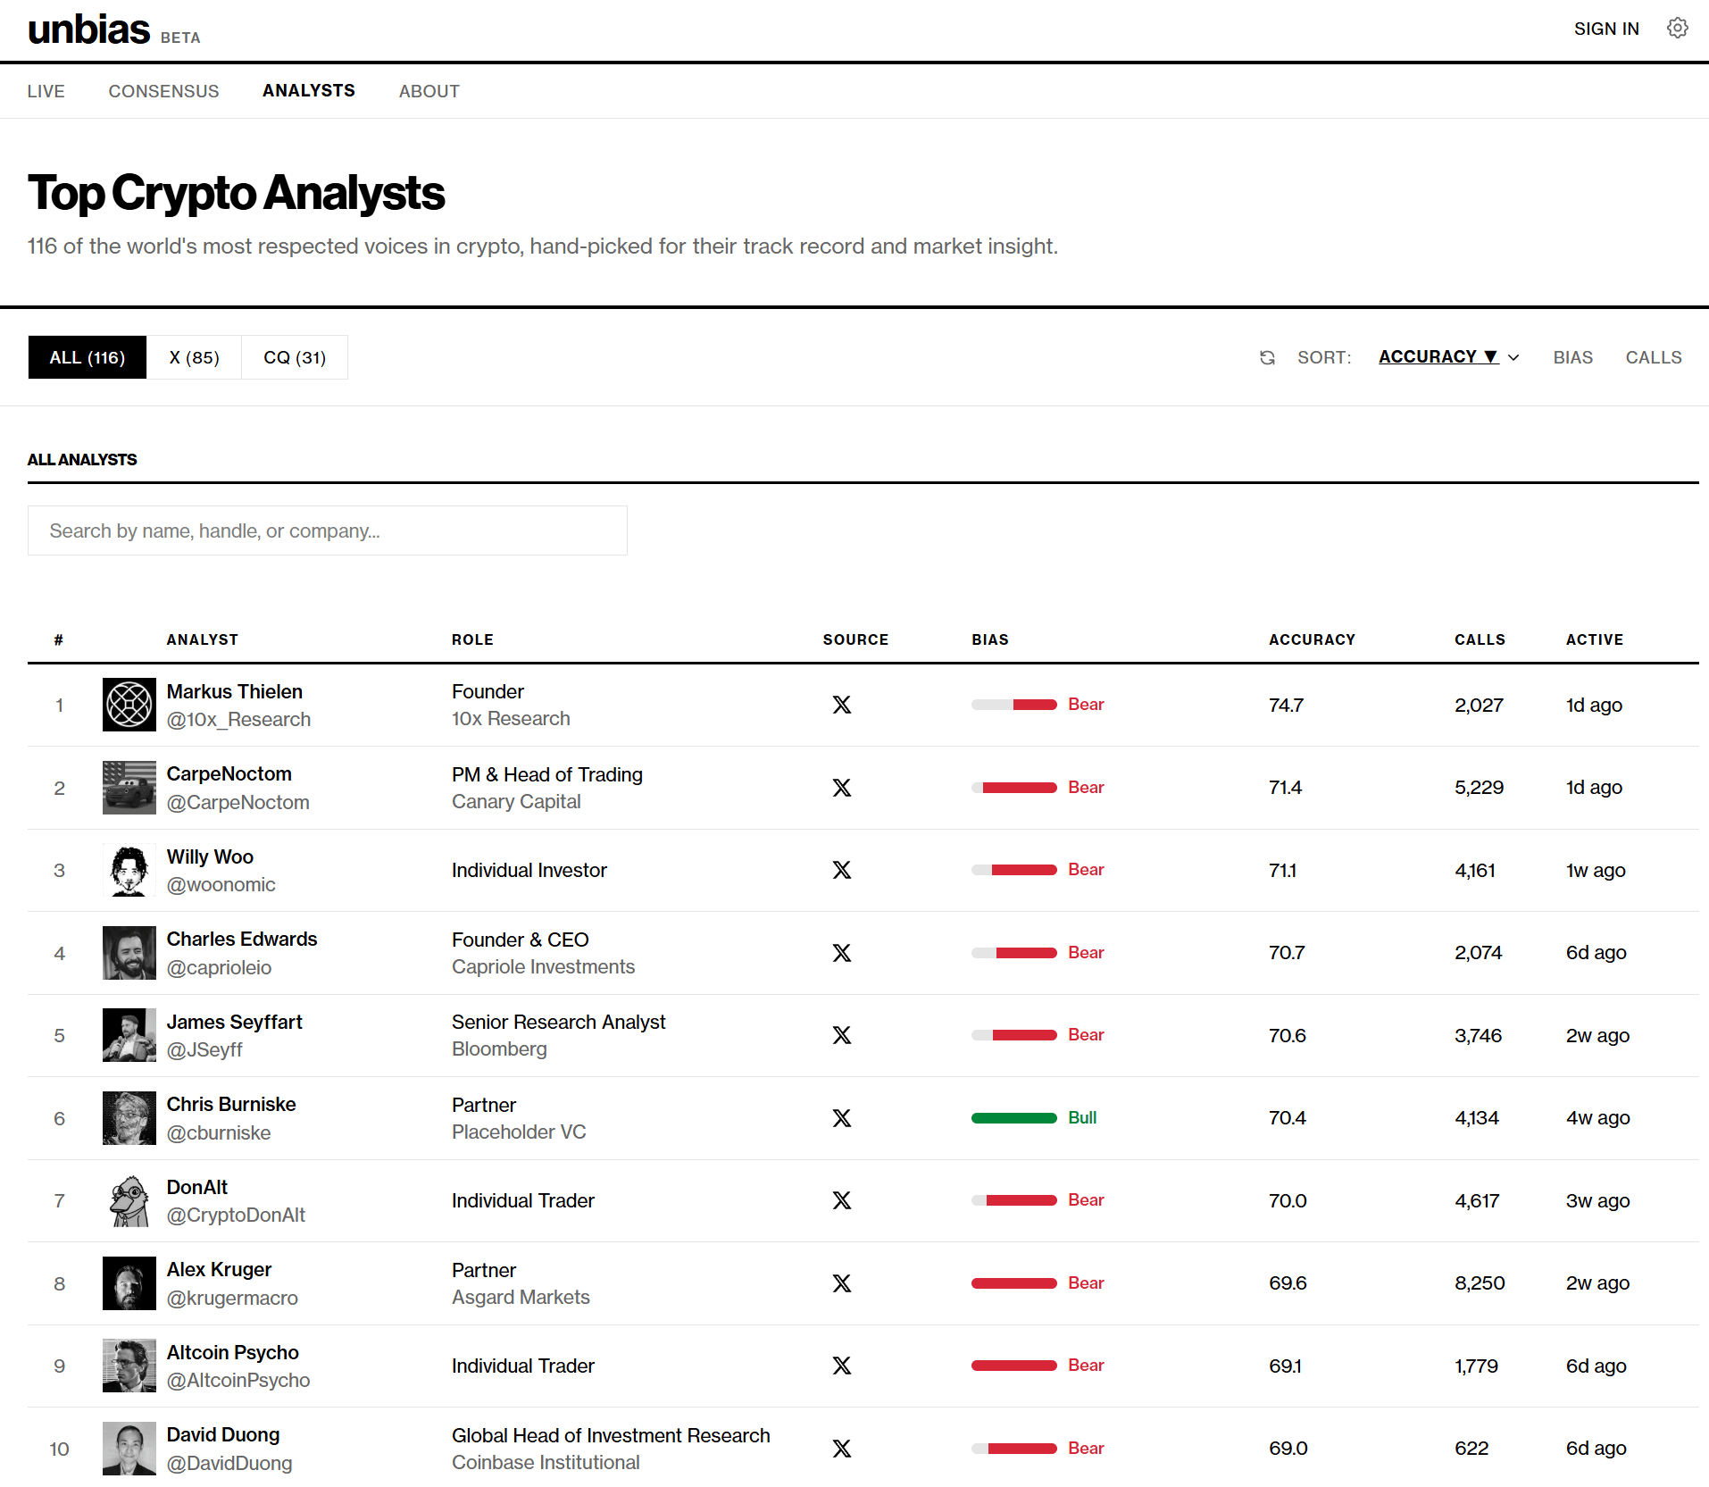Click Coinbase Institutional company text

coord(546,1462)
